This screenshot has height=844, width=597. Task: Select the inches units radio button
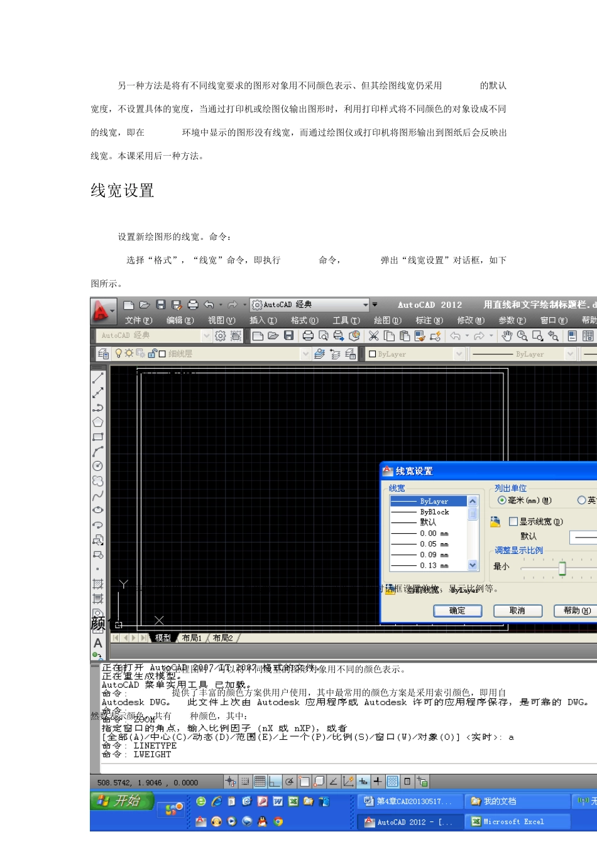point(582,500)
